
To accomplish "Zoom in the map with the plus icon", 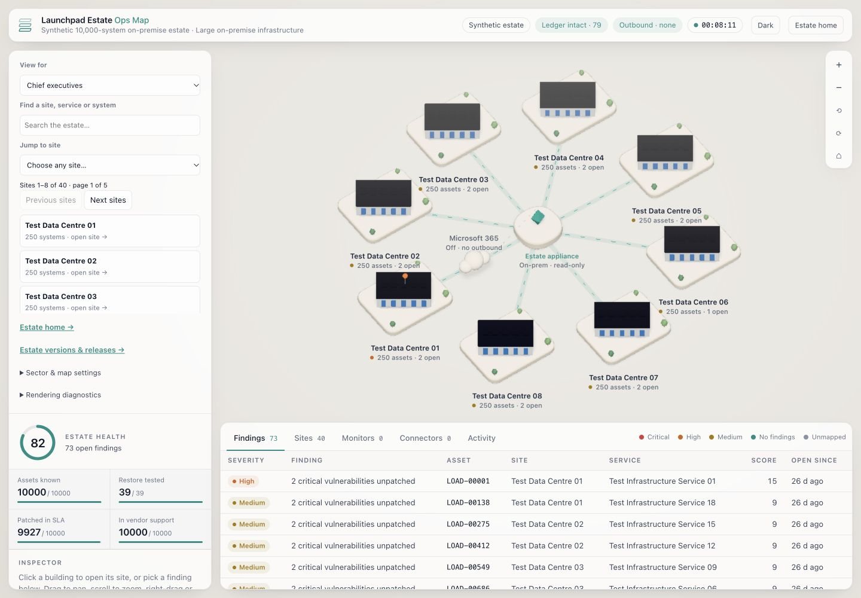I will [839, 65].
